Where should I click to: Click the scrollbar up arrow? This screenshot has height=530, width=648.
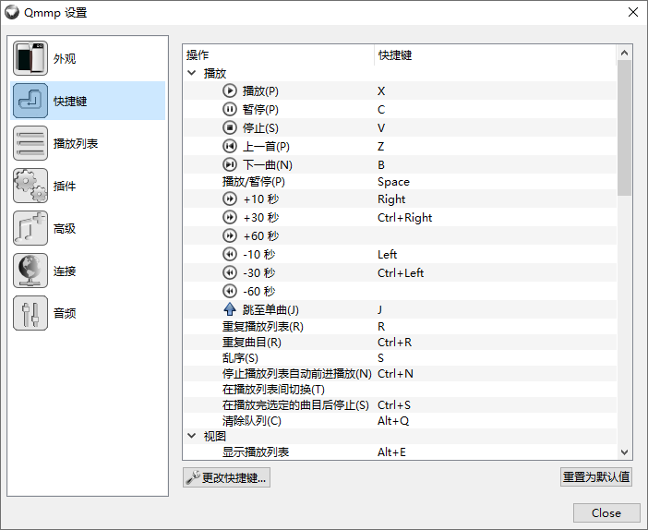click(624, 53)
